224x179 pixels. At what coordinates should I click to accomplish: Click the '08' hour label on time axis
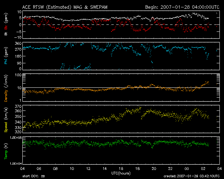(55, 169)
